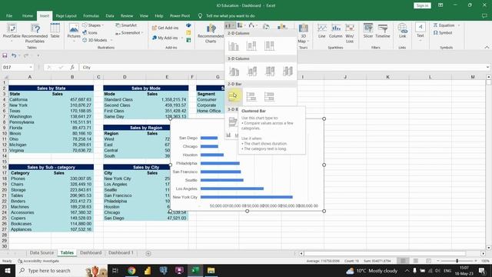Open the Screenshot dropdown
The height and width of the screenshot is (277, 492).
[129, 32]
